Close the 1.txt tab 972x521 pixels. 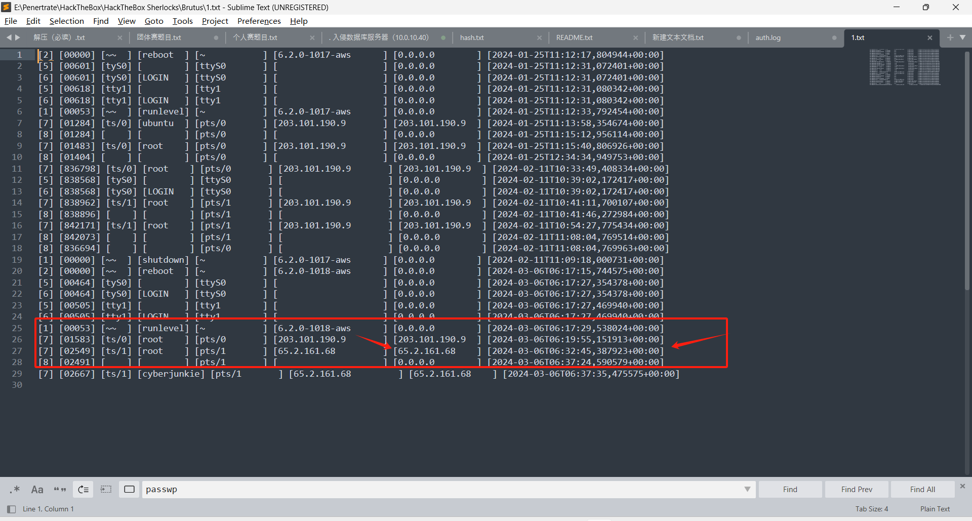coord(929,38)
